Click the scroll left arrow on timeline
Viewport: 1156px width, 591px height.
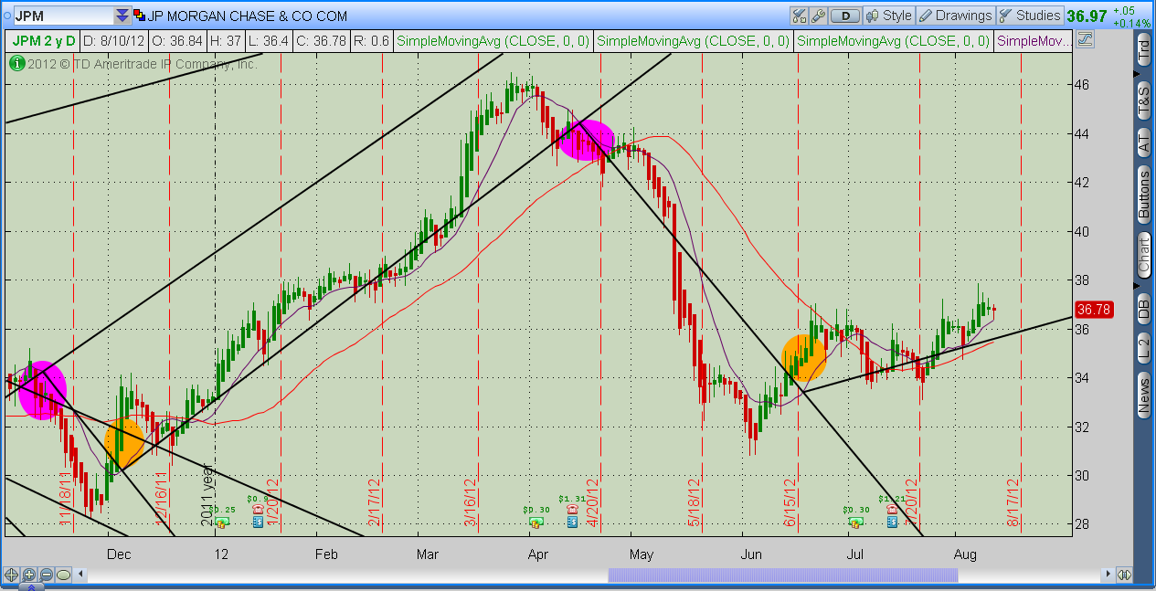tap(80, 575)
